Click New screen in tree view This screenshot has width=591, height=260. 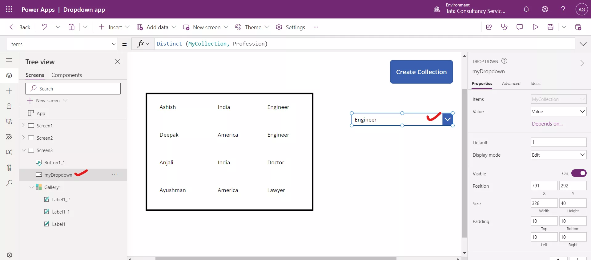pyautogui.click(x=47, y=101)
